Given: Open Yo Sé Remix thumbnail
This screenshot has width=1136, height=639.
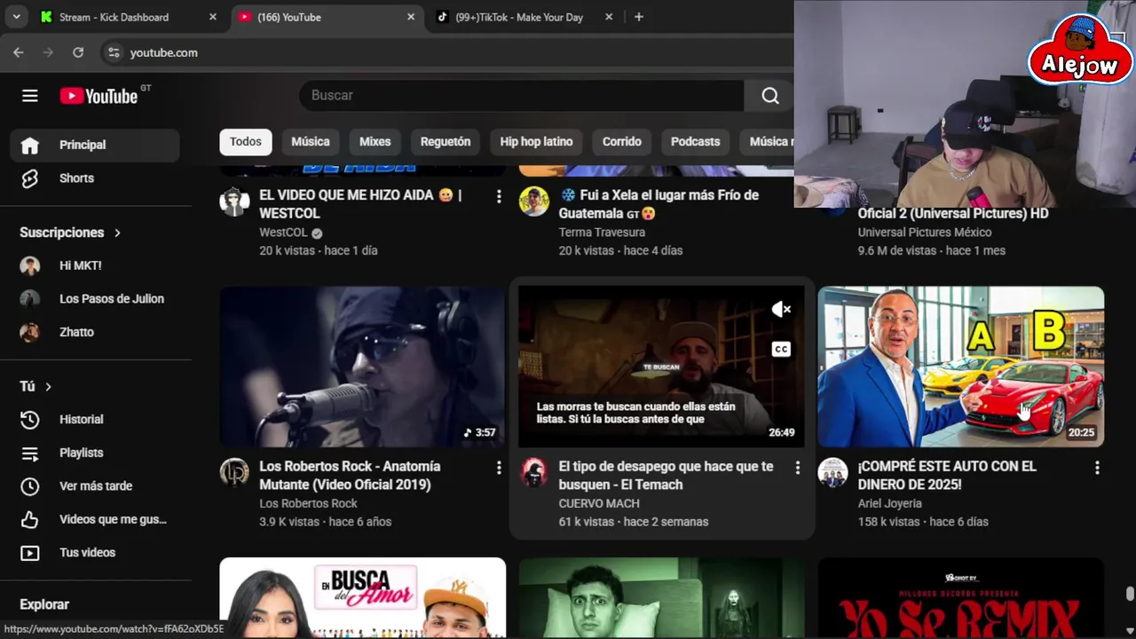Looking at the screenshot, I should pyautogui.click(x=961, y=597).
